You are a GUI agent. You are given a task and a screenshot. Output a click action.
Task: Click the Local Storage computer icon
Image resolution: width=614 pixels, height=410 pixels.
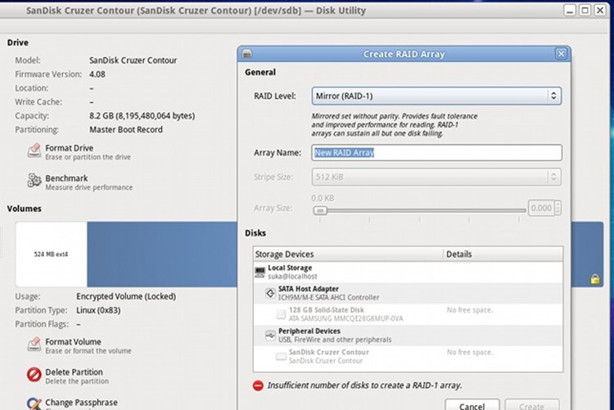260,272
